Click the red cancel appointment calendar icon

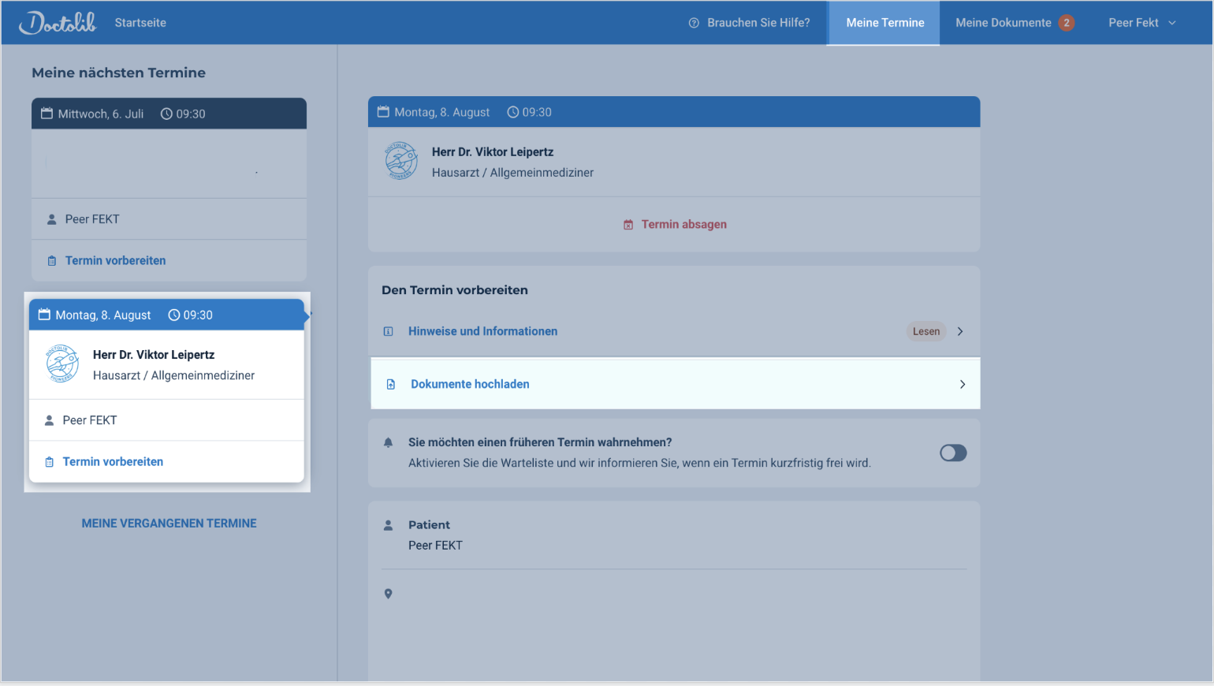pos(628,225)
